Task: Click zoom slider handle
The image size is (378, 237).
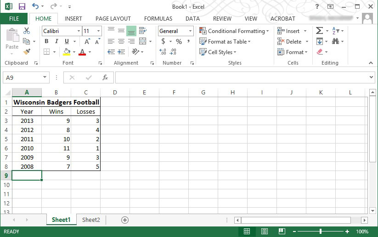Action: (x=321, y=231)
